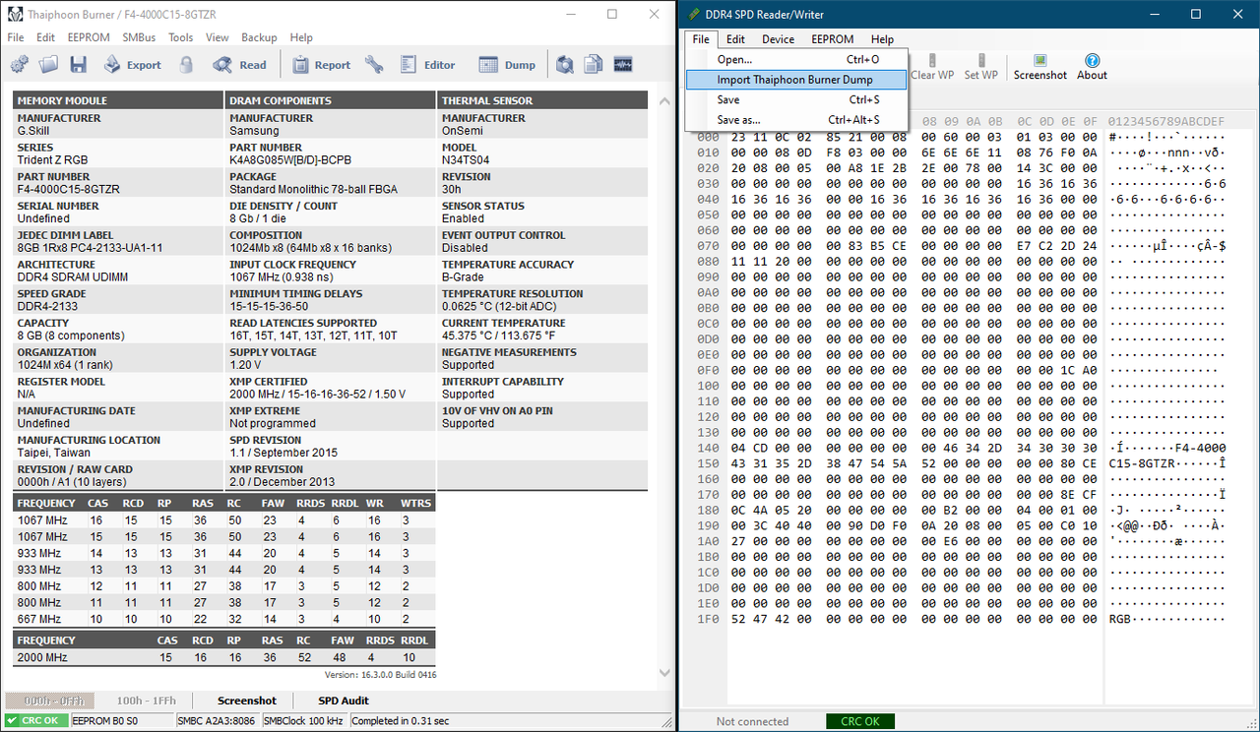The height and width of the screenshot is (732, 1260).
Task: Click the CRC OK status in Thaiphoon Burner
Action: 35,721
